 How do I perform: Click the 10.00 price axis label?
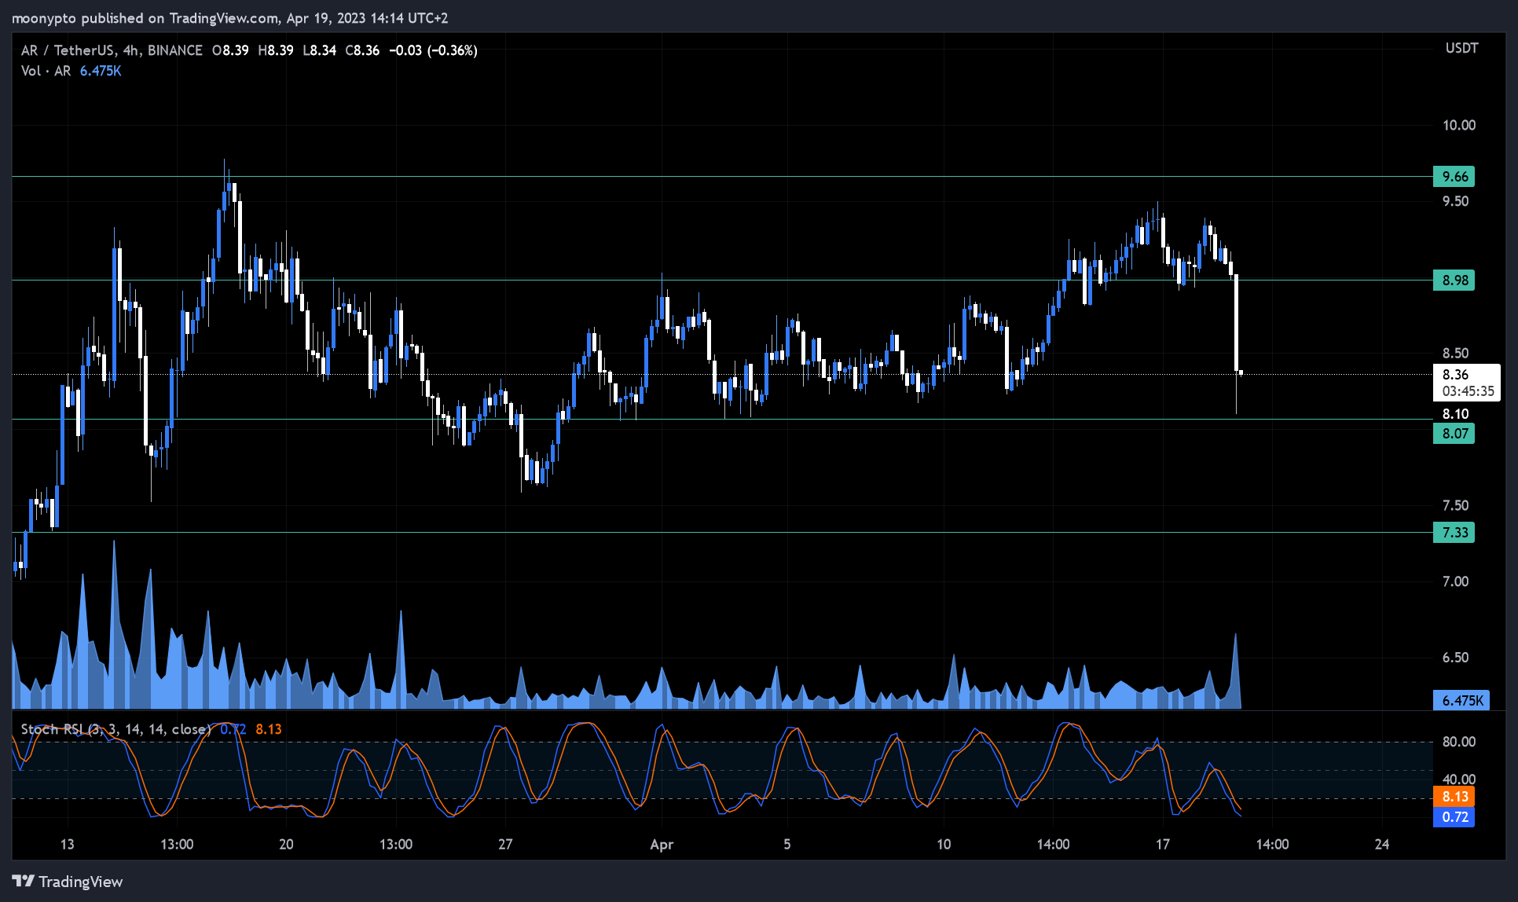click(1459, 125)
